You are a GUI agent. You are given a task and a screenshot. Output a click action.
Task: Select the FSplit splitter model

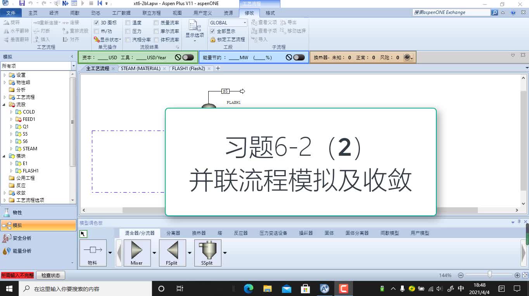click(x=172, y=252)
